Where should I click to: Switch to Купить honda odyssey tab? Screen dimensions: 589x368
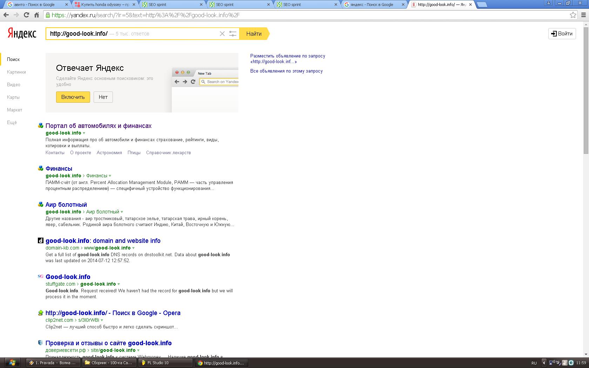(x=105, y=5)
